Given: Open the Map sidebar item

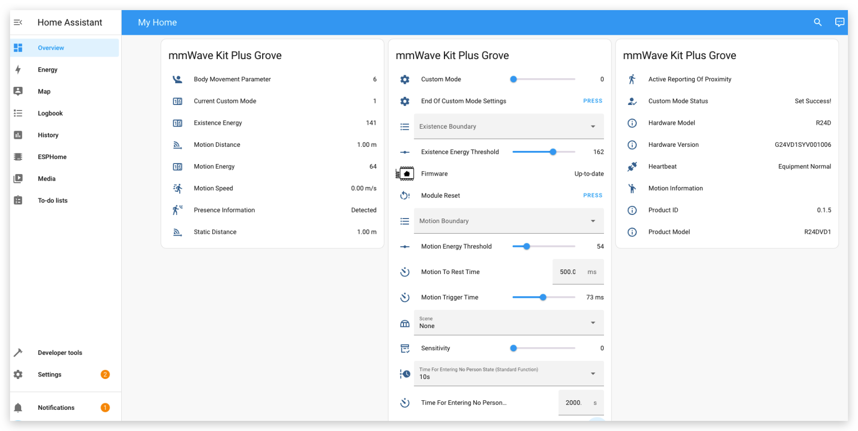Looking at the screenshot, I should coord(65,91).
